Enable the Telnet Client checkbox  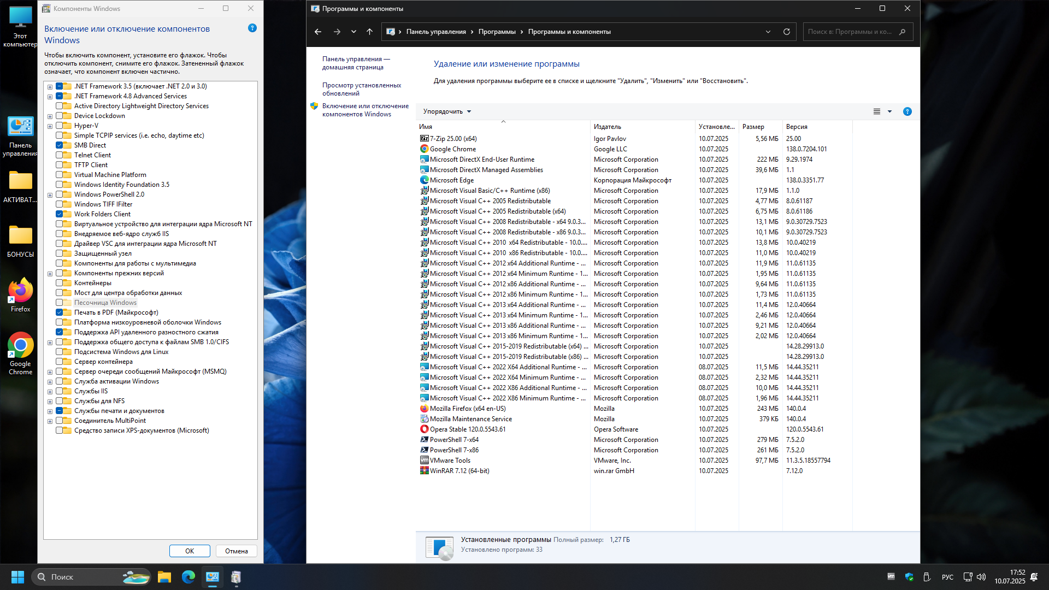click(60, 155)
